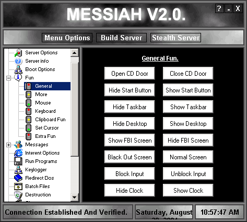247x222 pixels.
Task: Switch to the Build Server tab
Action: (121, 38)
